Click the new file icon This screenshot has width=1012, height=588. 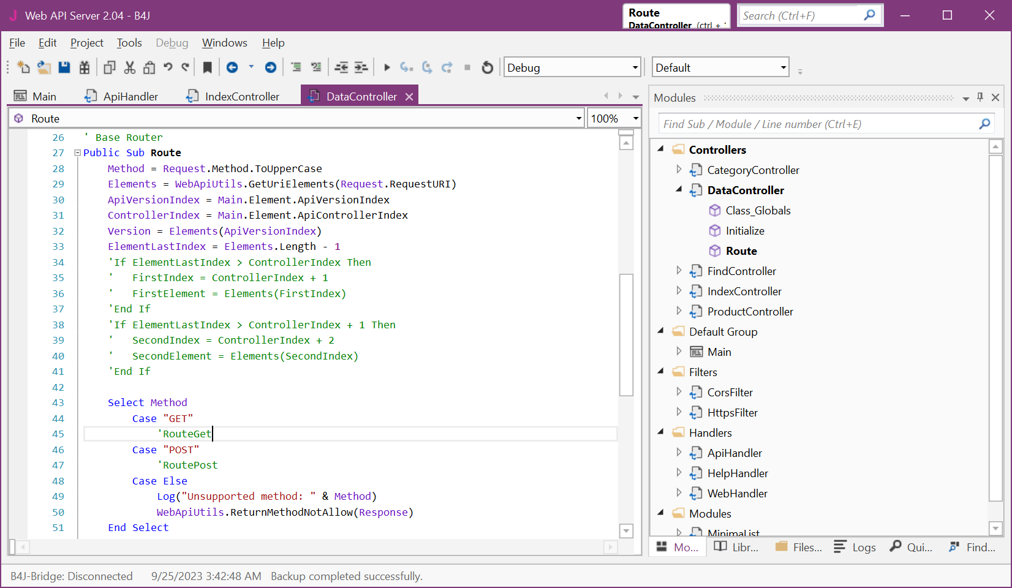coord(23,67)
